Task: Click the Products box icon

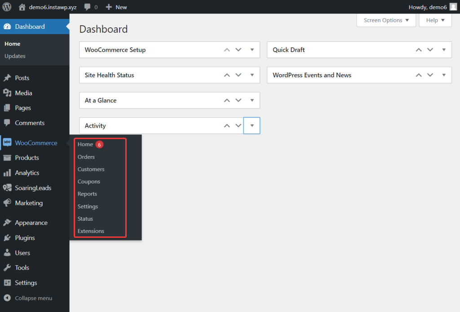Action: pyautogui.click(x=7, y=158)
